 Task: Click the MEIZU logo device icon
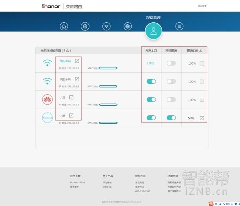(48, 118)
